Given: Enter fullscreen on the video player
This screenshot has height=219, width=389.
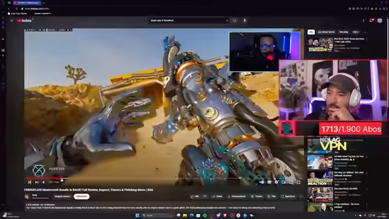Looking at the screenshot, I should (298, 182).
